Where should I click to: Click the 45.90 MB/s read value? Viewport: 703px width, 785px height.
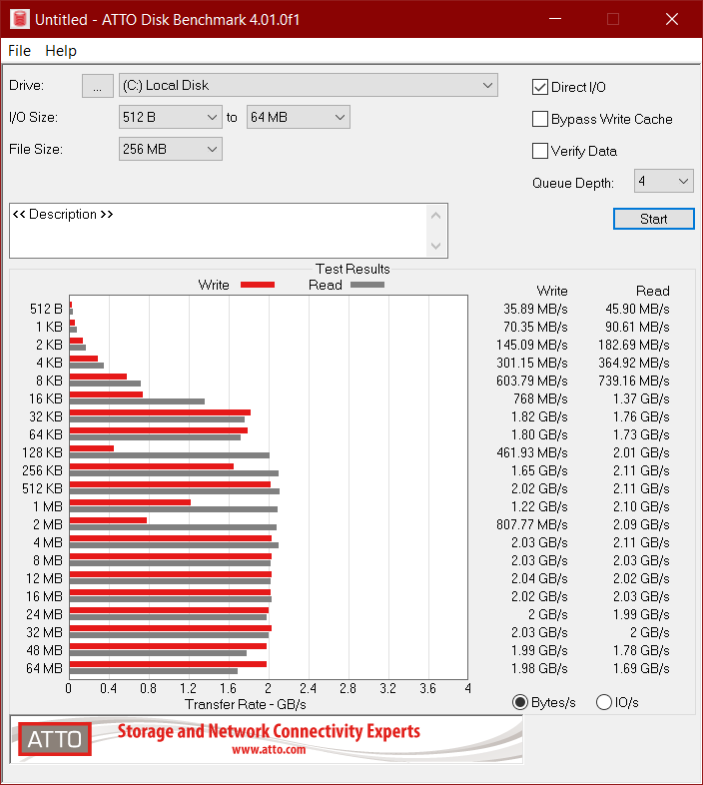click(637, 309)
